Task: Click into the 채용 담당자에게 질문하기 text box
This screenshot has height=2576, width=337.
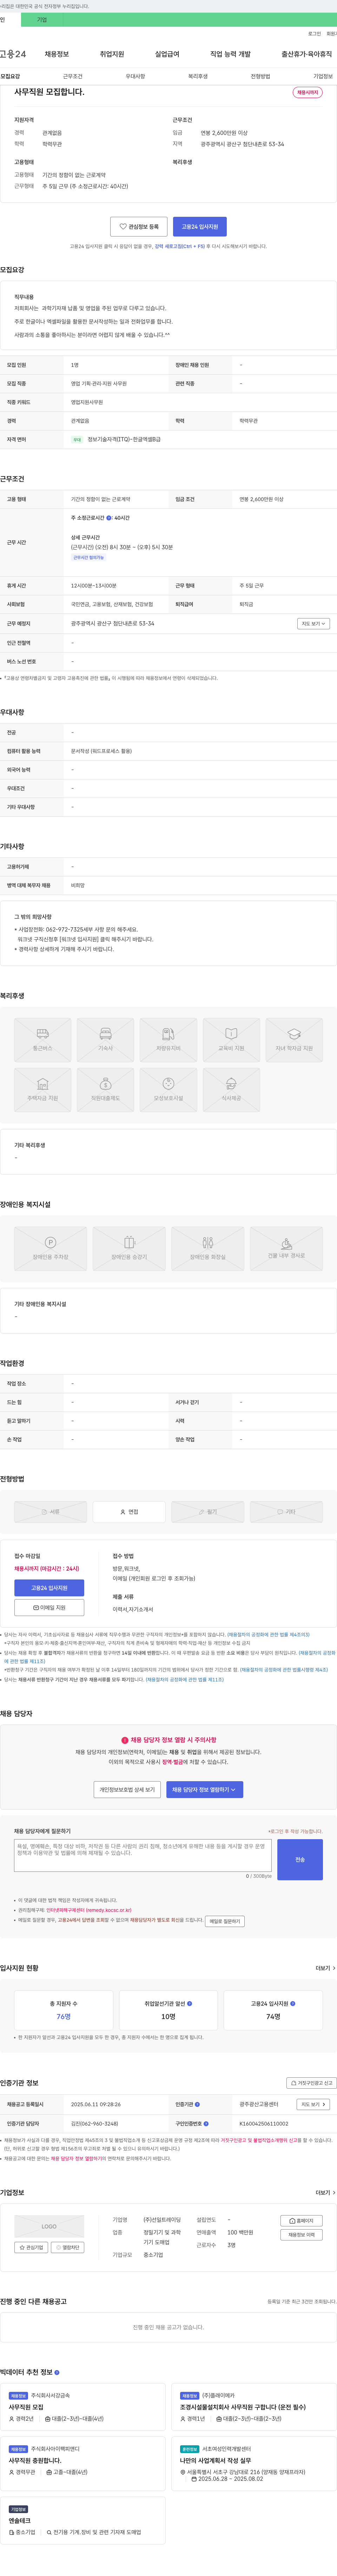Action: click(143, 1855)
